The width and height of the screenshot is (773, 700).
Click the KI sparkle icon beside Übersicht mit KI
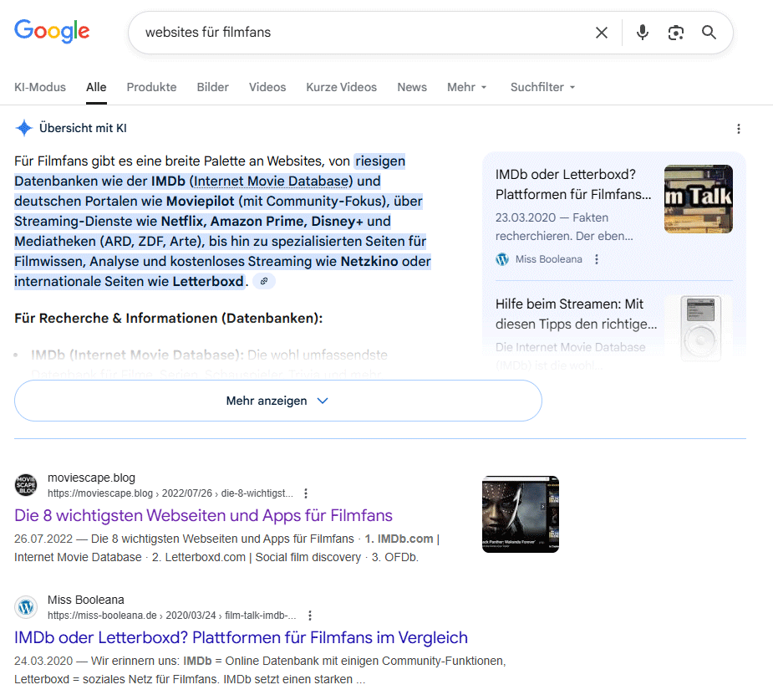pos(24,127)
